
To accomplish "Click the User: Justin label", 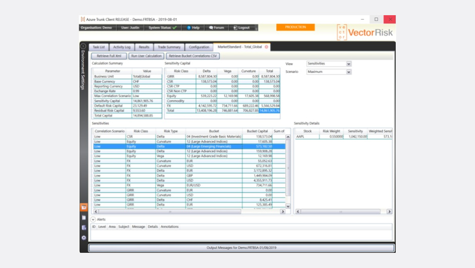I will pyautogui.click(x=130, y=28).
